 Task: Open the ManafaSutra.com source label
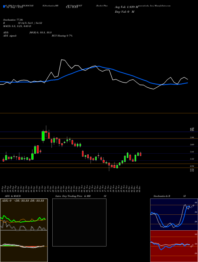click(x=163, y=6)
